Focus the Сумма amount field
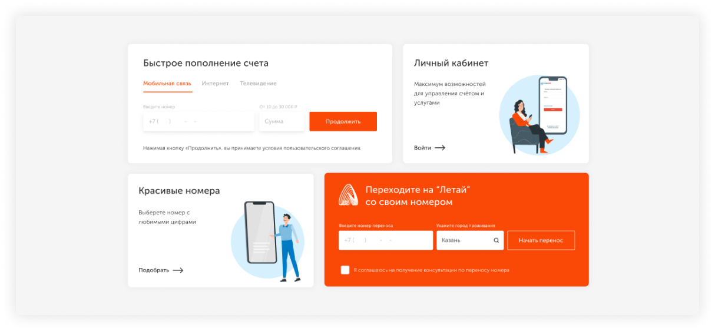The width and height of the screenshot is (715, 331). pos(282,121)
